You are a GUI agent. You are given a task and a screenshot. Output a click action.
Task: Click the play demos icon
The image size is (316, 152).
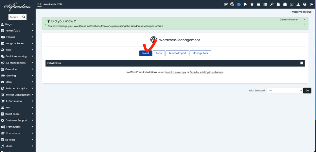(x=245, y=4)
